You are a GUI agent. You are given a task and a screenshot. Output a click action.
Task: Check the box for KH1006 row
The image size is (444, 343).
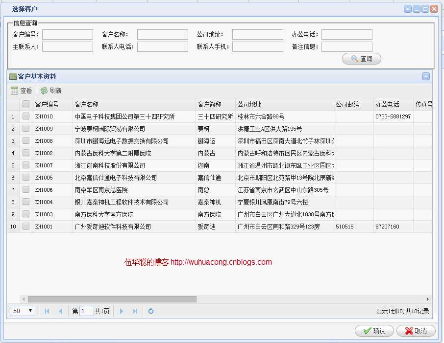pyautogui.click(x=26, y=189)
